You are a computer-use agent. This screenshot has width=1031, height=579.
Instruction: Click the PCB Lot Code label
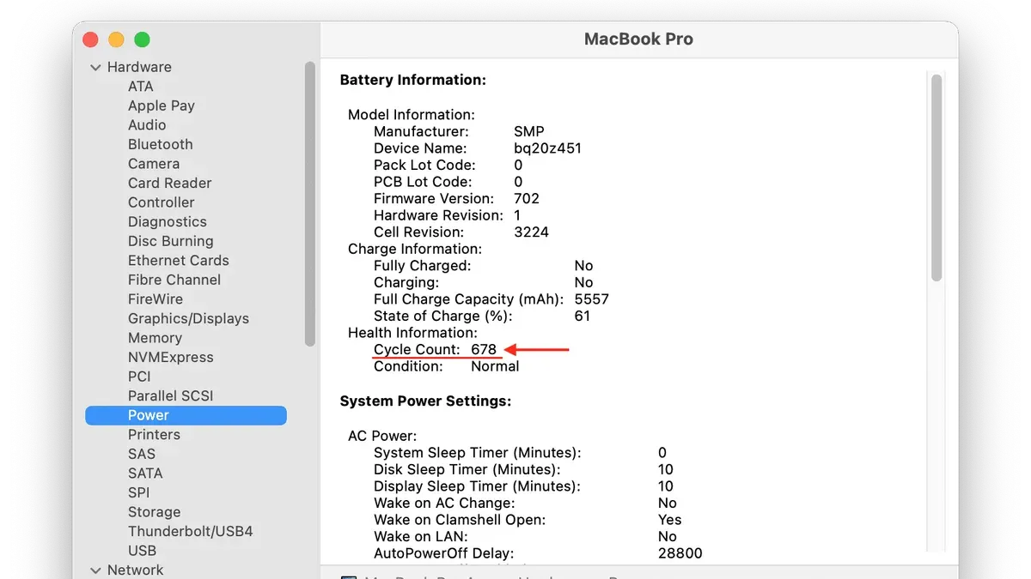423,182
